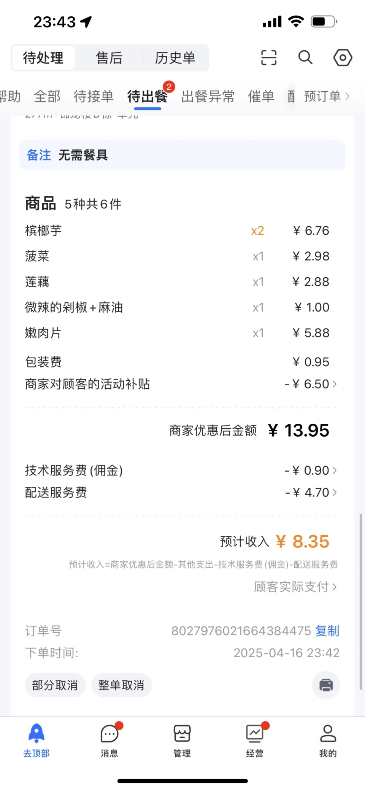Show 顾客实际支付 details
Viewport: 365px width, 790px height.
295,587
